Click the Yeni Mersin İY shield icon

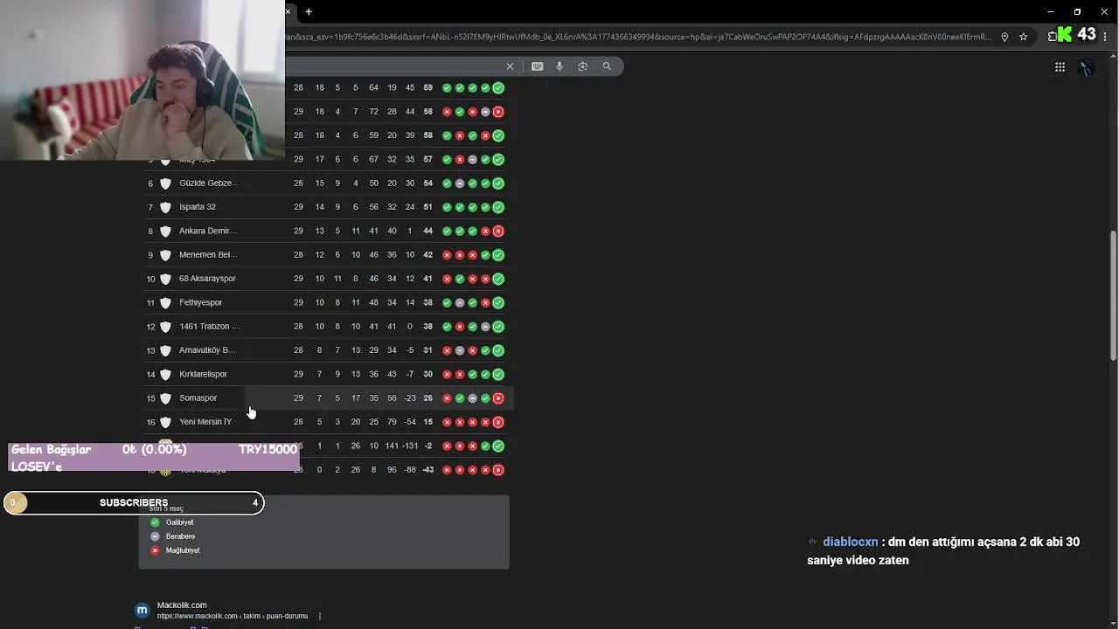[165, 422]
